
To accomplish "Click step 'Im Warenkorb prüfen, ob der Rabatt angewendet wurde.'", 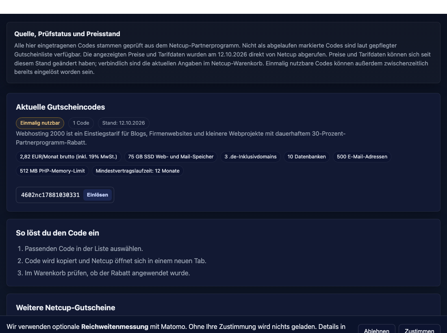I will coord(107,273).
